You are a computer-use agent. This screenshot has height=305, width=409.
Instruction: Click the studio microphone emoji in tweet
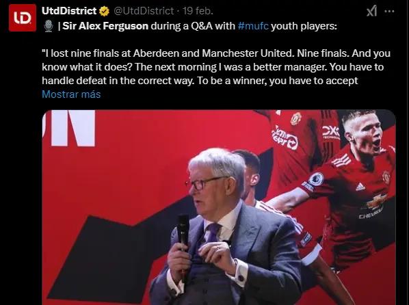49,26
